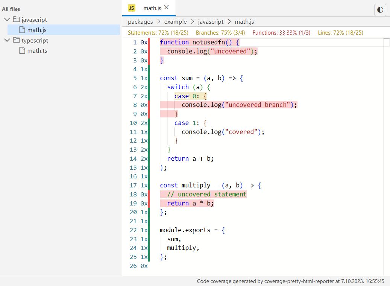Viewport: 390px width, 286px height.
Task: Toggle the dark/light theme button
Action: point(380,10)
